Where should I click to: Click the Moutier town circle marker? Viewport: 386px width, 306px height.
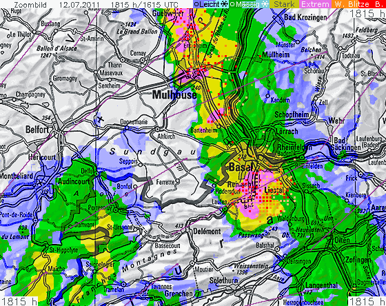[x=192, y=263]
